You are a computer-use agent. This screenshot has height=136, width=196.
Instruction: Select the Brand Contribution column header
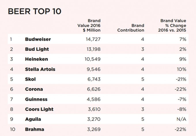(x=131, y=27)
